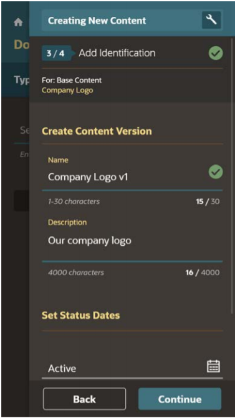235x418 pixels.
Task: Click the Add Identification step title
Action: (117, 53)
